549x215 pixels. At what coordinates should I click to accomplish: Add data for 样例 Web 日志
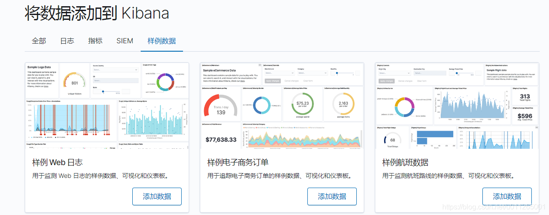[157, 196]
